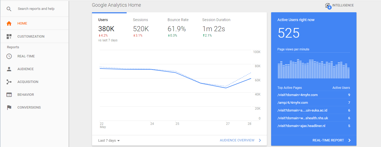Click the Audience person icon

pyautogui.click(x=9, y=69)
